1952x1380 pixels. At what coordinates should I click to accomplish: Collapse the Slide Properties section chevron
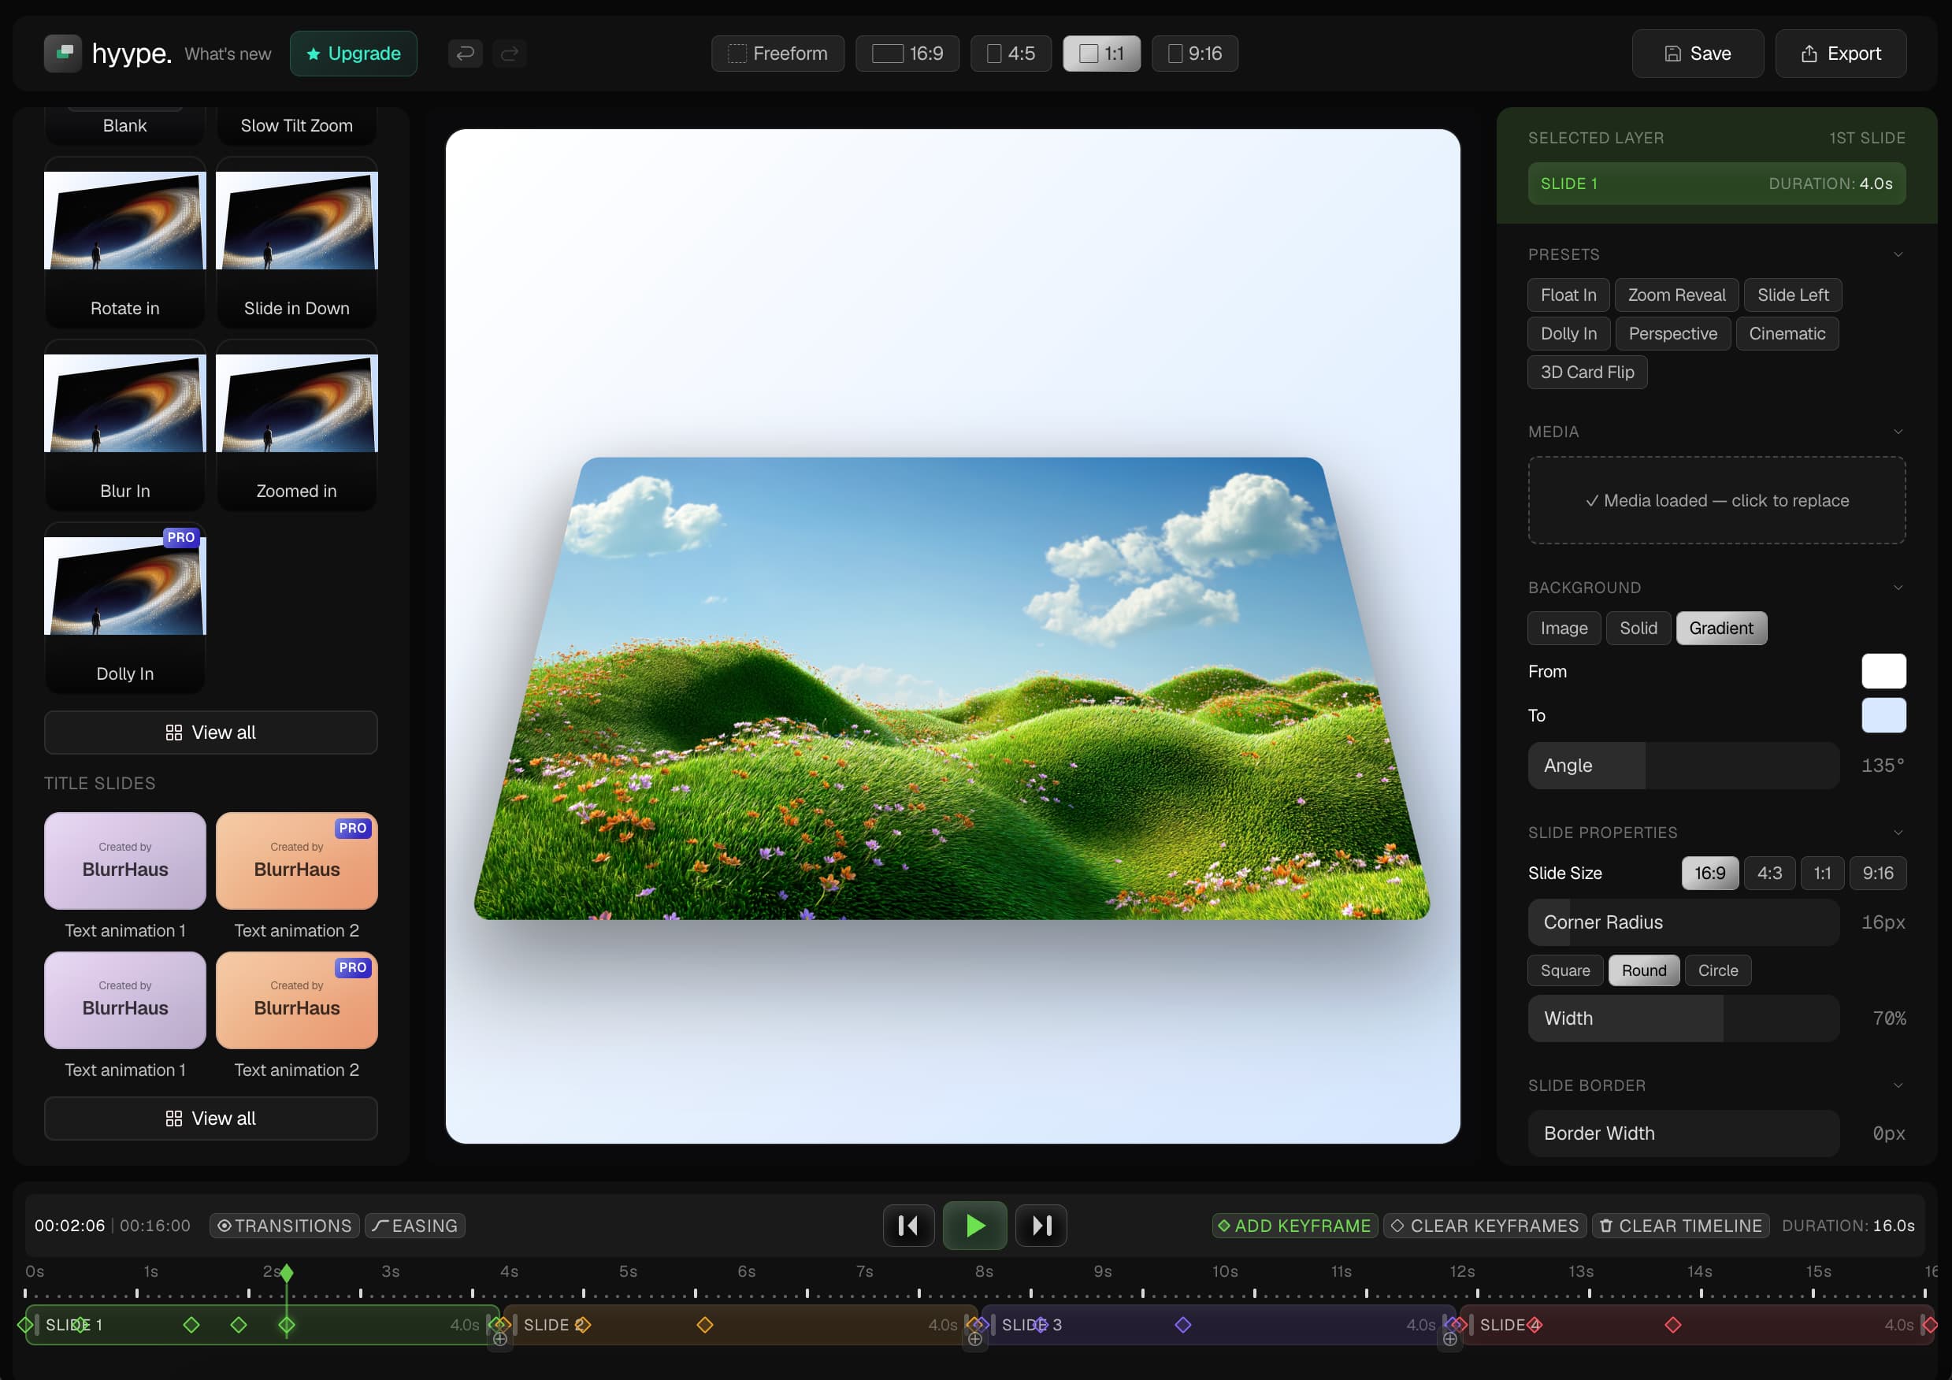[x=1898, y=833]
